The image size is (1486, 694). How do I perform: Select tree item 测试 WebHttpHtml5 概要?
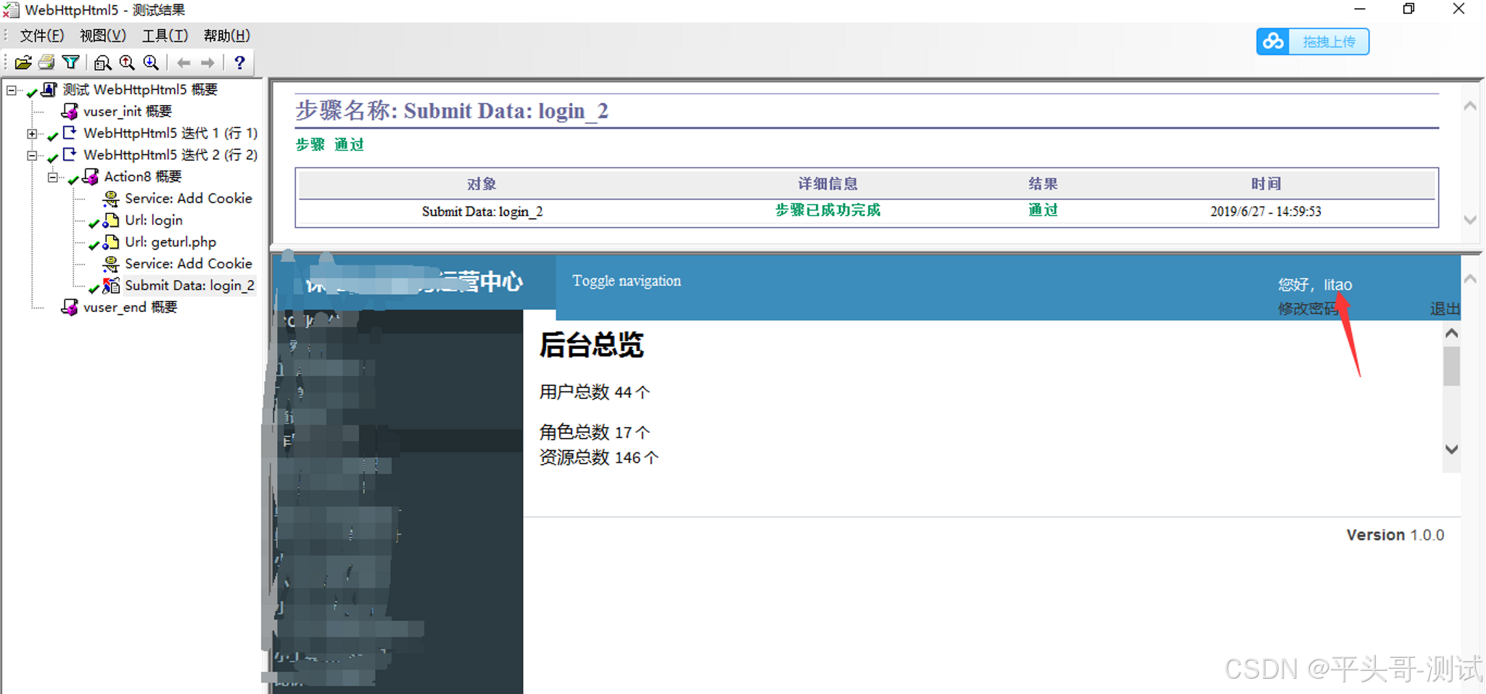point(140,89)
